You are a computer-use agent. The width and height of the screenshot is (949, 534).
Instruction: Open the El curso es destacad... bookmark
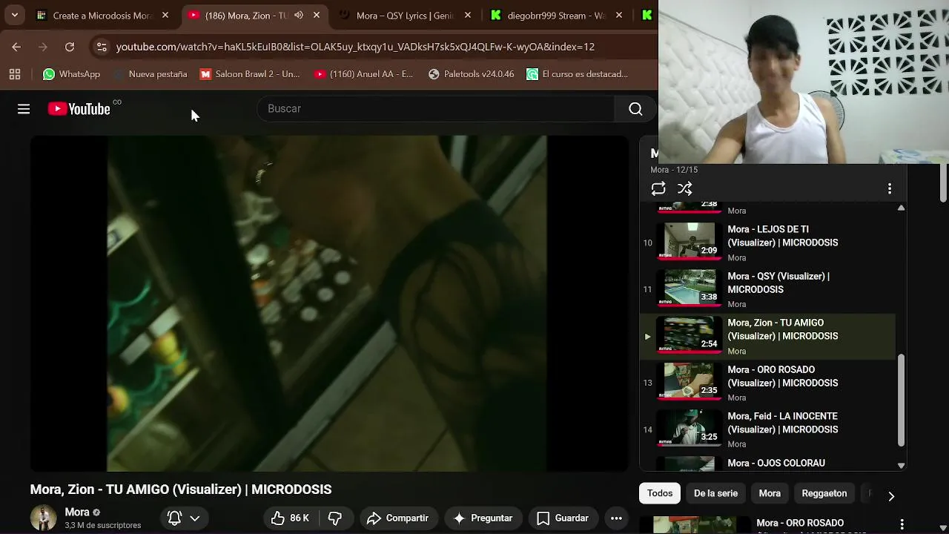coord(578,74)
